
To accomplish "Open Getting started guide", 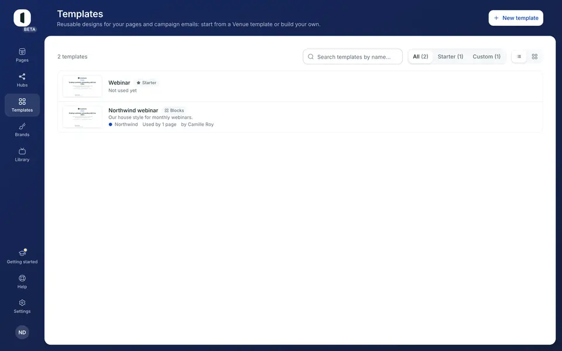I will (x=22, y=256).
